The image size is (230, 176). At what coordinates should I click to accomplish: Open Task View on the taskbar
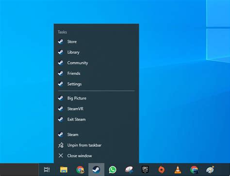[47, 170]
